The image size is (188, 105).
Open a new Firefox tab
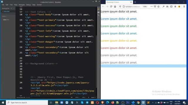point(135,2)
